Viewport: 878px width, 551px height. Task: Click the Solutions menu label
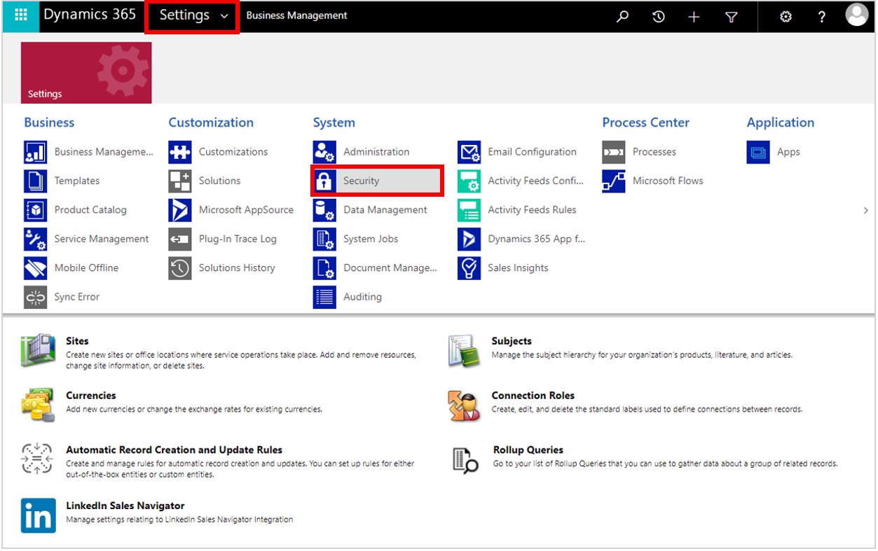[x=219, y=181]
